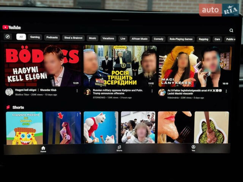The image size is (243, 182).
Task: Click Bödőcs Tibor channel avatar
Action: [9, 92]
